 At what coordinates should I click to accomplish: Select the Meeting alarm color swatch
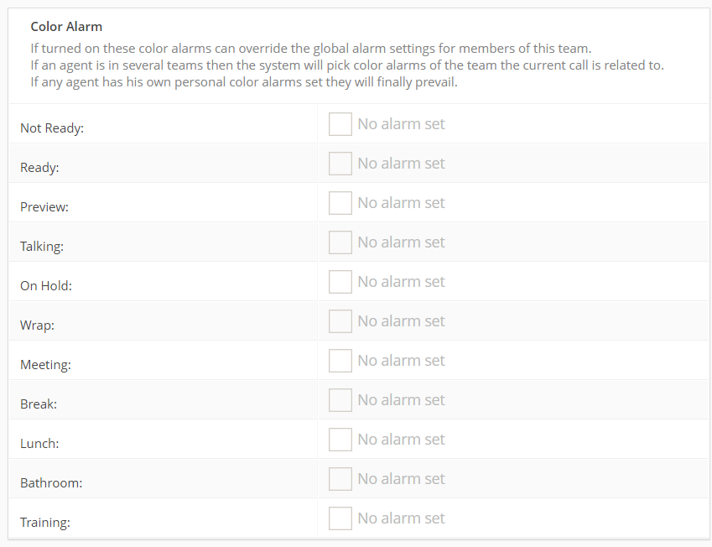pyautogui.click(x=340, y=361)
